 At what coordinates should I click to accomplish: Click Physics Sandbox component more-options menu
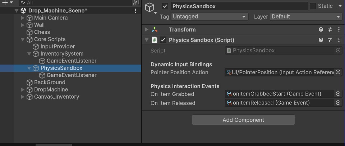[x=339, y=40]
